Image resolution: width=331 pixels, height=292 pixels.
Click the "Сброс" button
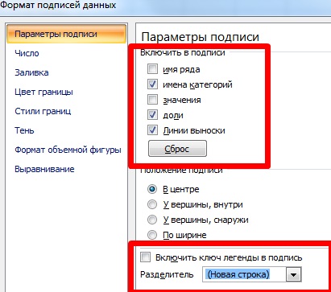coord(177,149)
